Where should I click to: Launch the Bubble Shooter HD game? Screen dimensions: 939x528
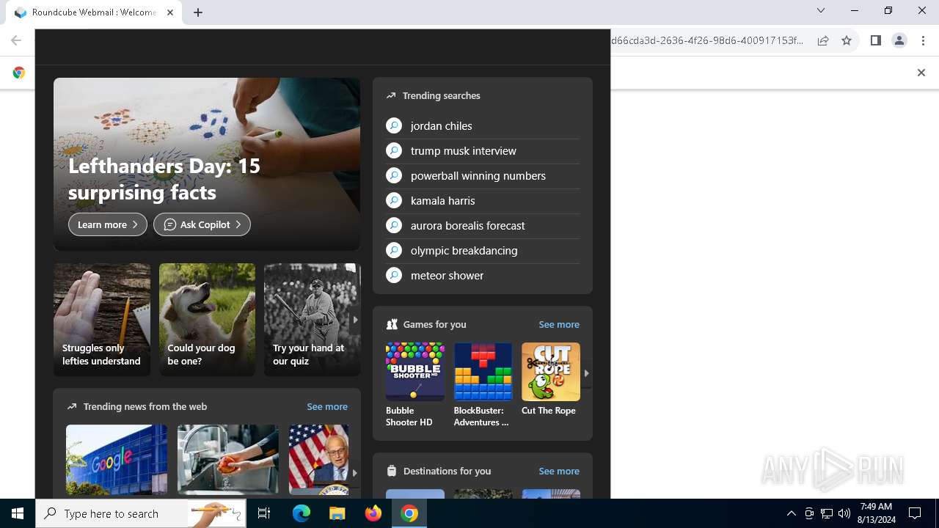pos(415,385)
